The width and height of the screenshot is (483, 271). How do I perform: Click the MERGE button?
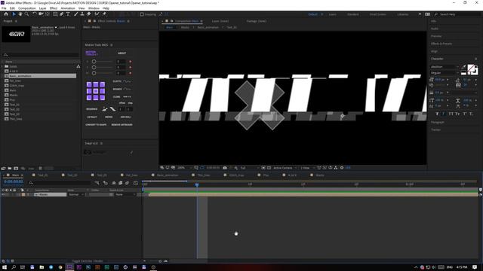109,117
